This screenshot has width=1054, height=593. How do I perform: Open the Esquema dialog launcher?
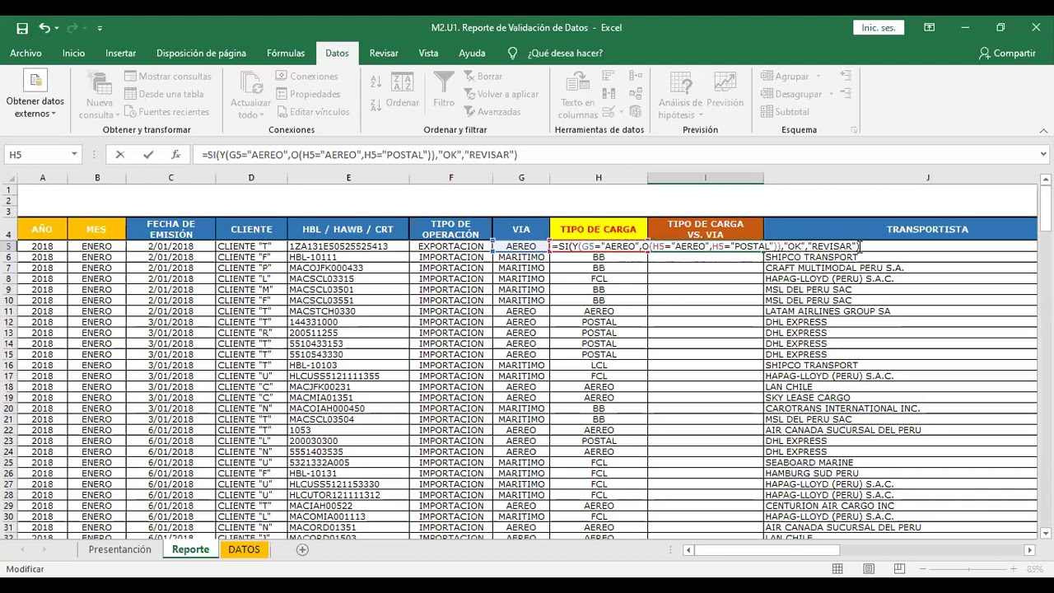tap(854, 130)
